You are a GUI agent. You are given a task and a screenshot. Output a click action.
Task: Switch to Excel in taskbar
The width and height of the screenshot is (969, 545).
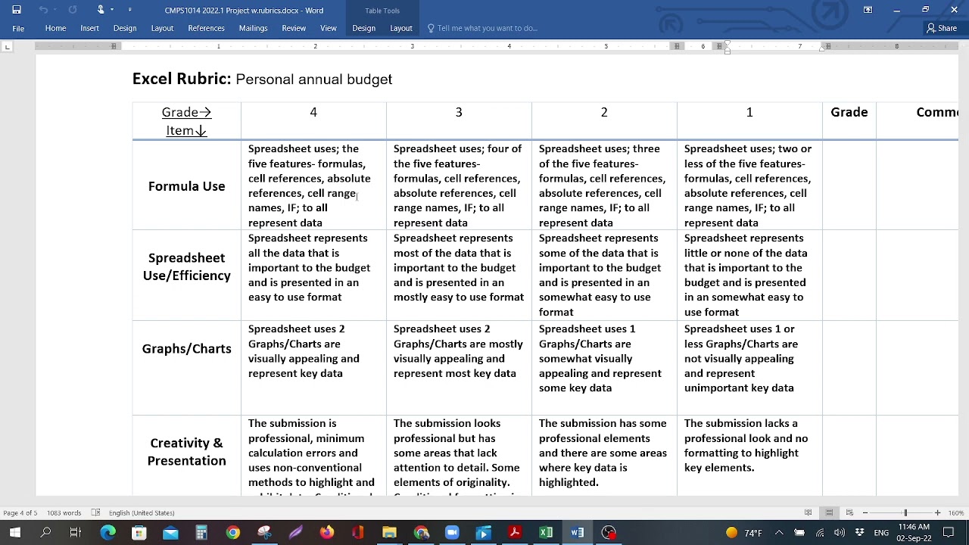[546, 532]
